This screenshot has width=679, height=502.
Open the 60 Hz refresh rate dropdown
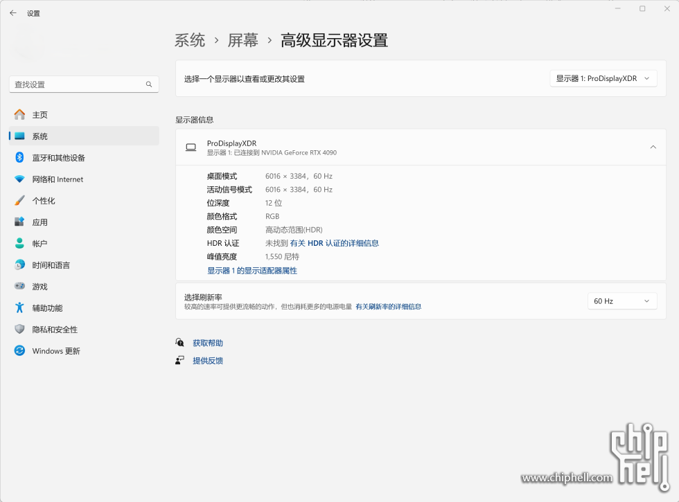(622, 301)
